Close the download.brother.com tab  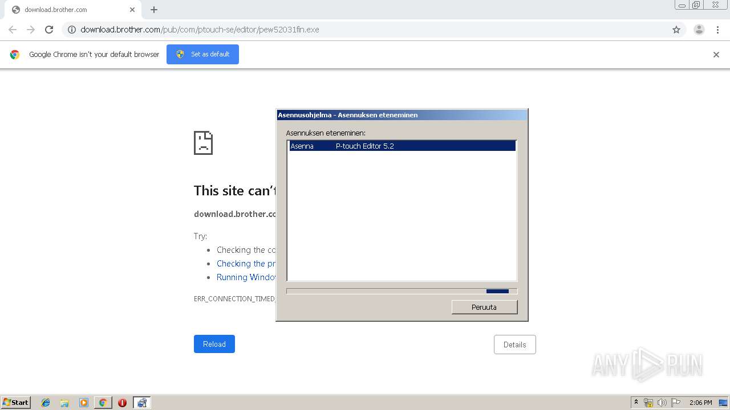pos(132,10)
